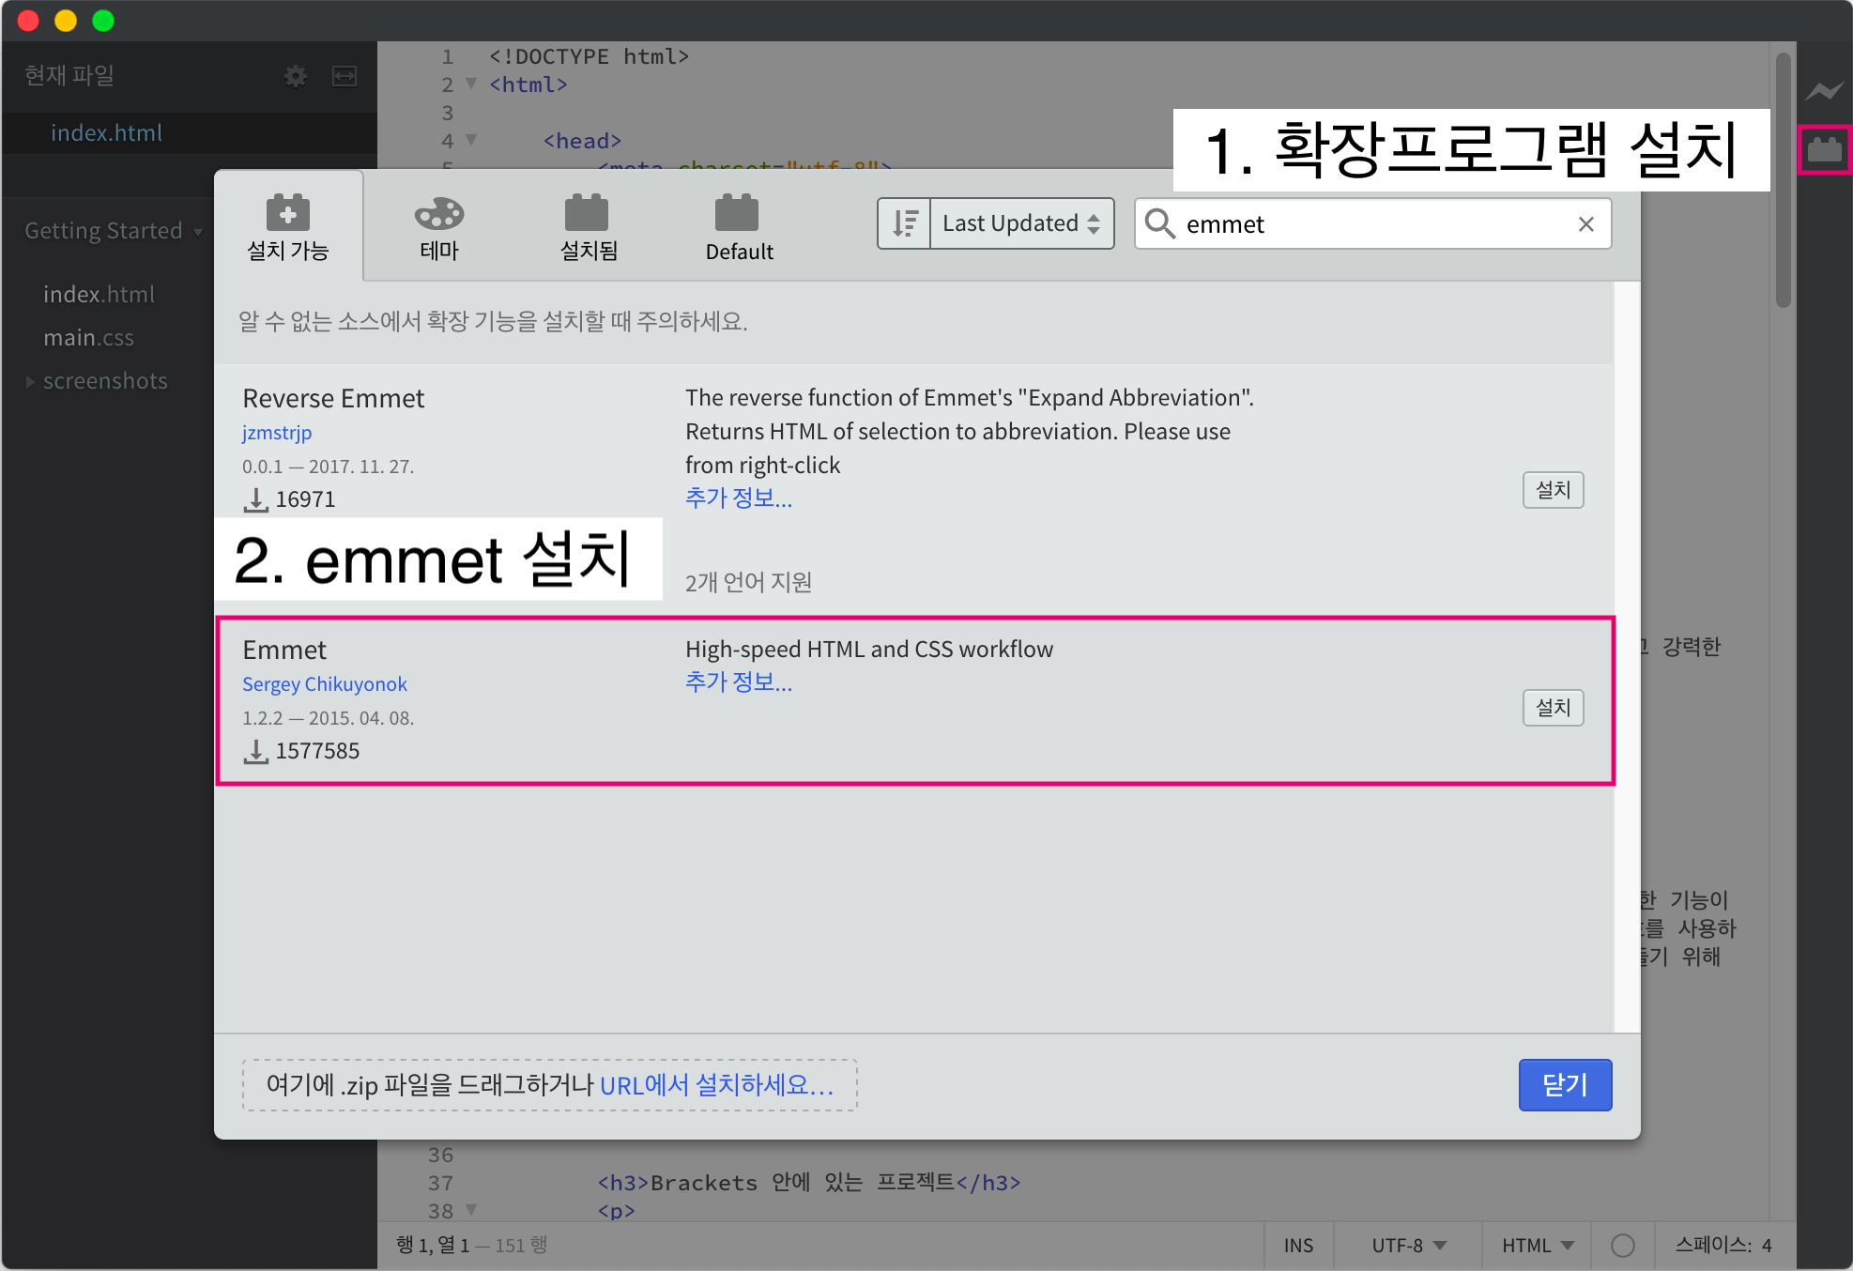
Task: Open the HTML language mode dropdown
Action: [1536, 1245]
